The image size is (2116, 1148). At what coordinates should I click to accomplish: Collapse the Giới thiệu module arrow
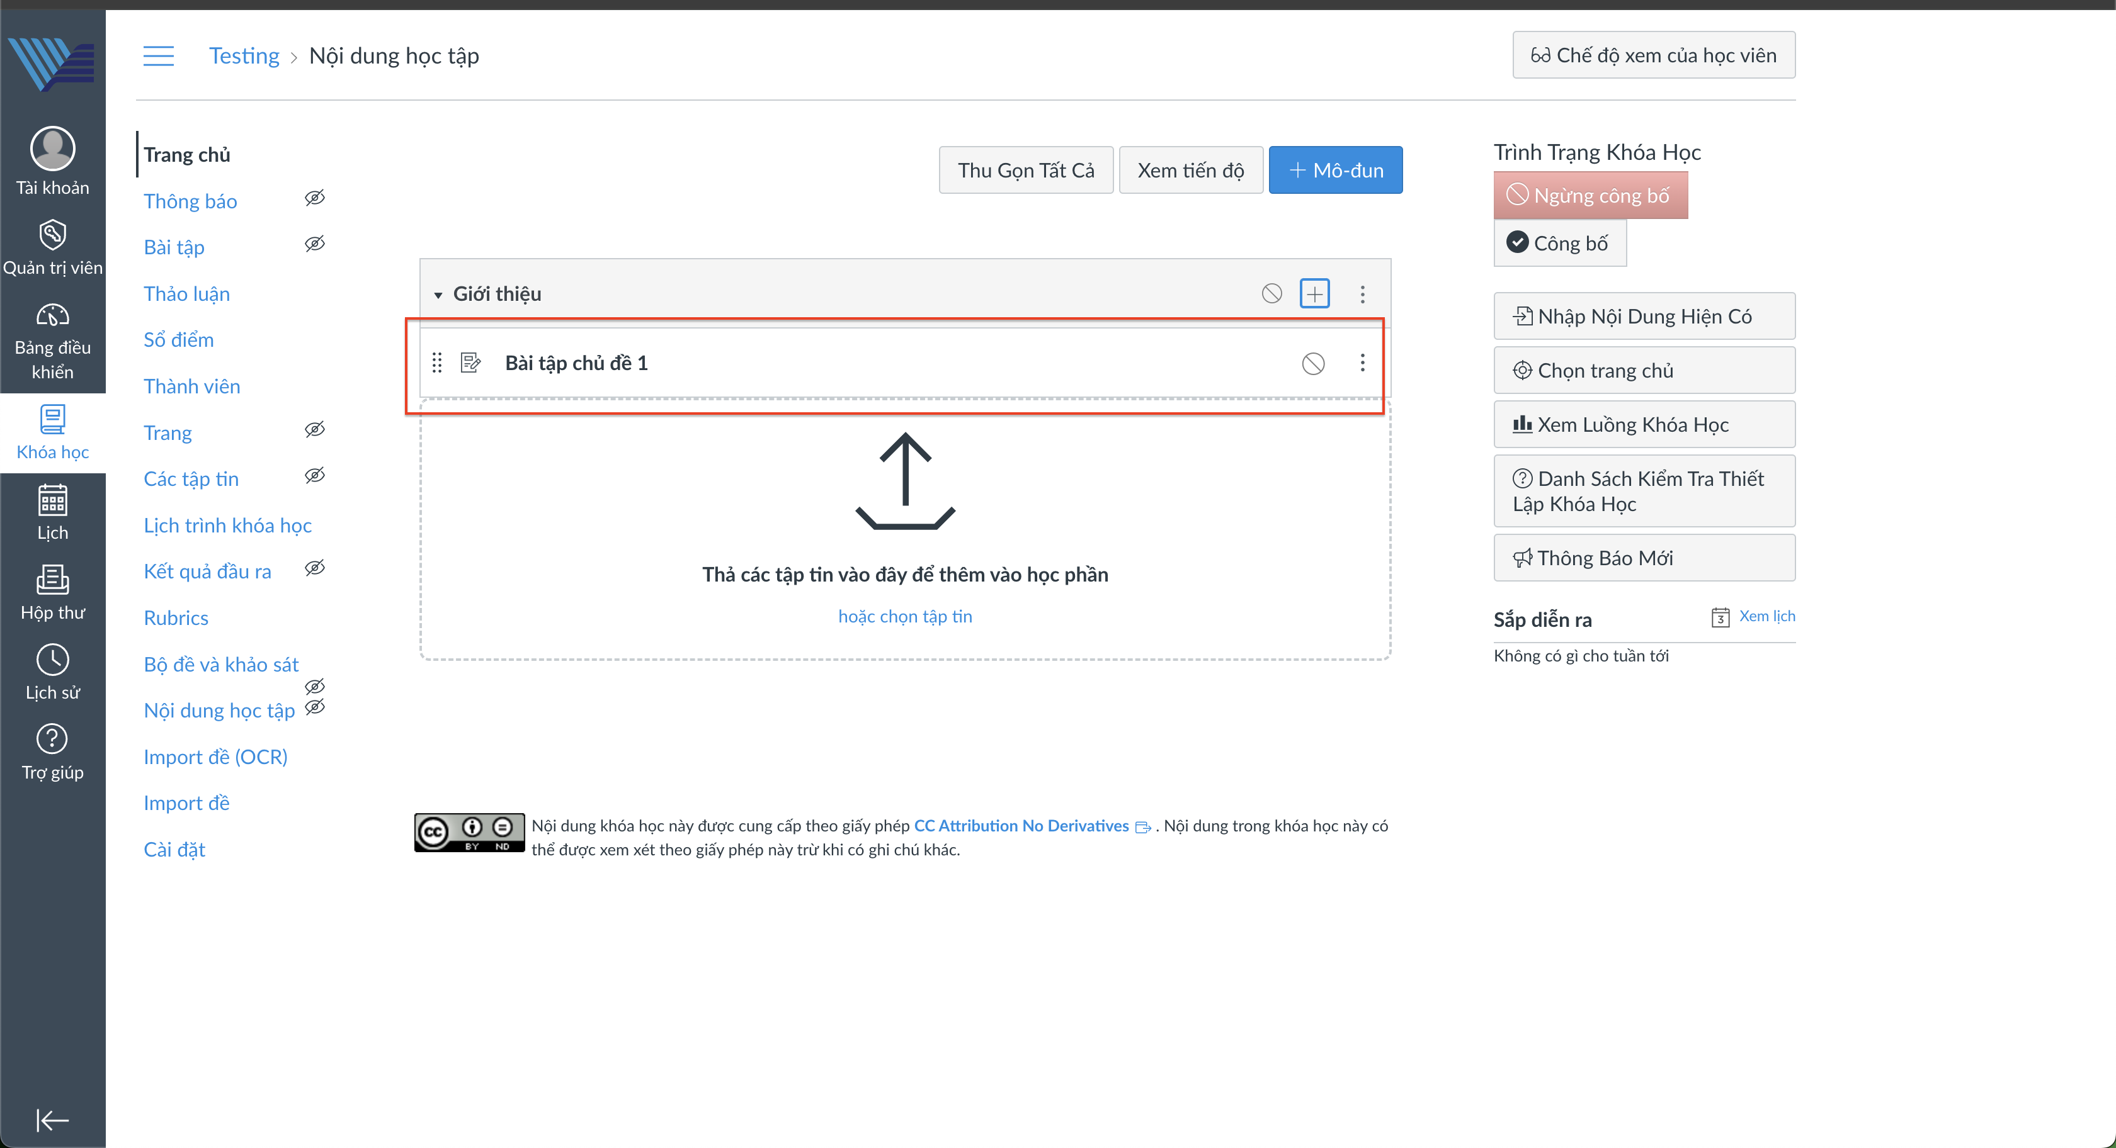click(x=438, y=294)
